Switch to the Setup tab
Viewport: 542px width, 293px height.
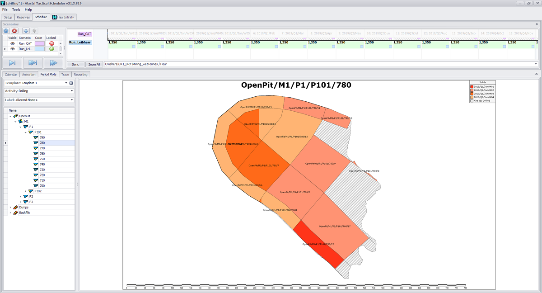[8, 17]
